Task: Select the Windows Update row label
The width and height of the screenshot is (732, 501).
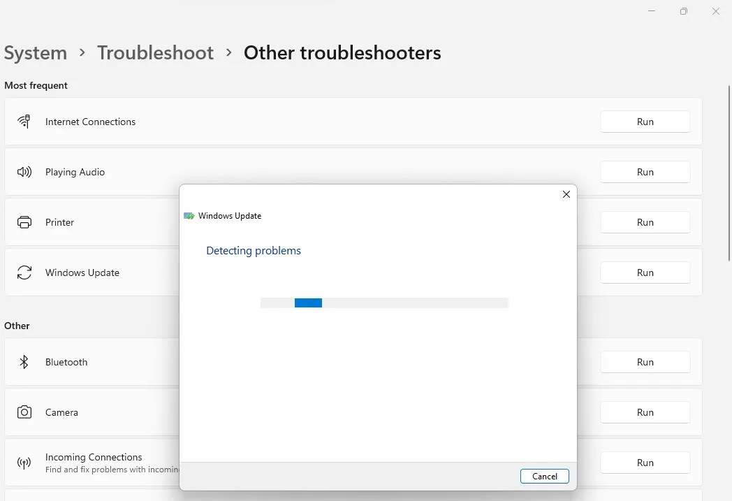Action: (82, 273)
